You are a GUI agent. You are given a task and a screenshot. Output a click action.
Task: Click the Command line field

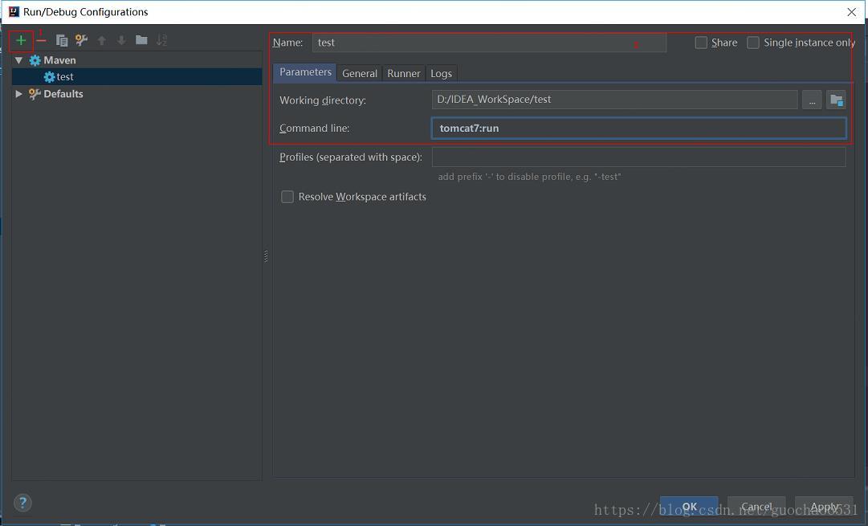click(639, 128)
